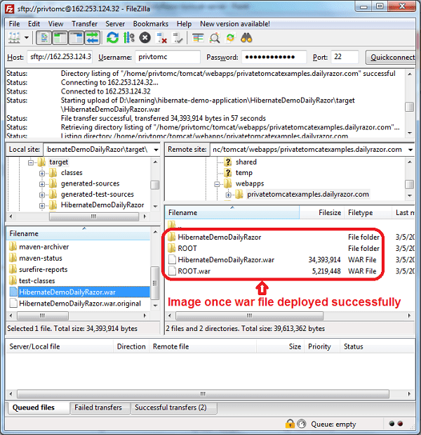Toggle directory comparison icon
The image size is (421, 435).
coord(215,38)
